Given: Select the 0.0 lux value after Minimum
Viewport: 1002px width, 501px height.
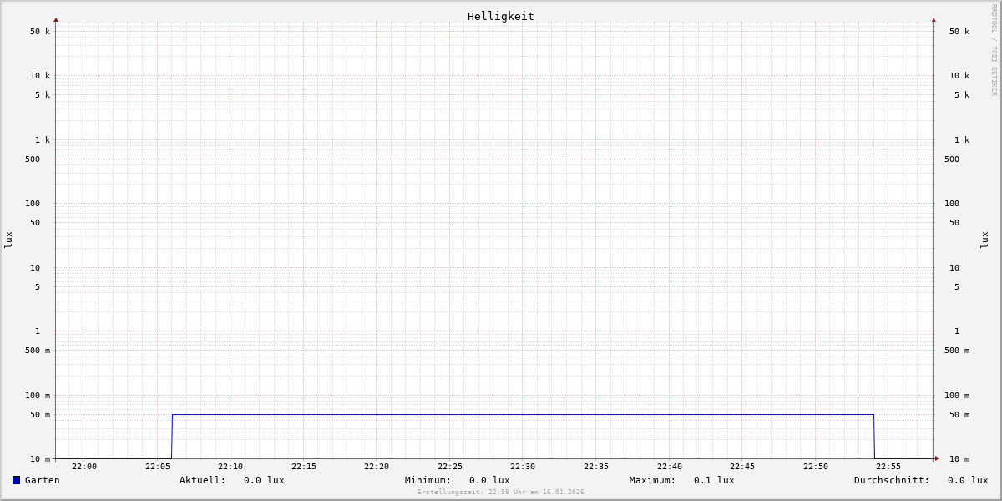Looking at the screenshot, I should click(489, 480).
